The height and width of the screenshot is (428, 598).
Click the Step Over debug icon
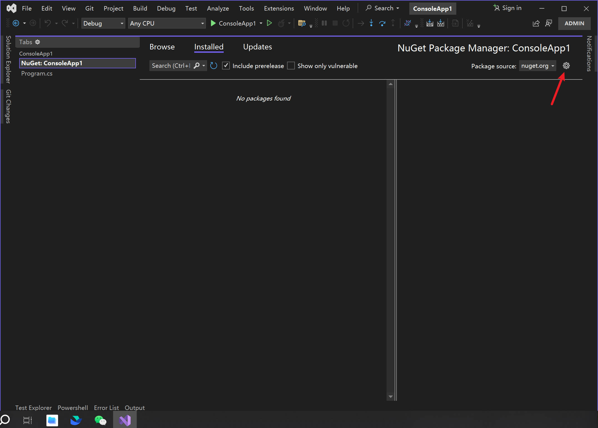(382, 23)
